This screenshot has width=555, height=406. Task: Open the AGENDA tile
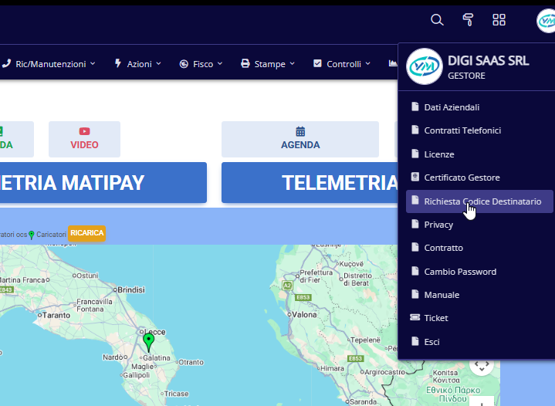pyautogui.click(x=300, y=139)
